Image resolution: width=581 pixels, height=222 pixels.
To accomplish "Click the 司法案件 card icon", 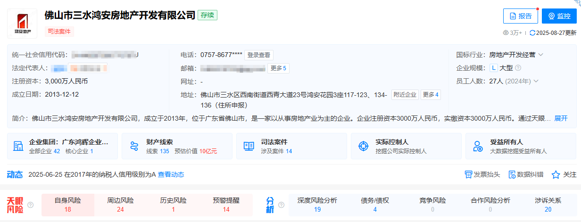I will (249, 146).
